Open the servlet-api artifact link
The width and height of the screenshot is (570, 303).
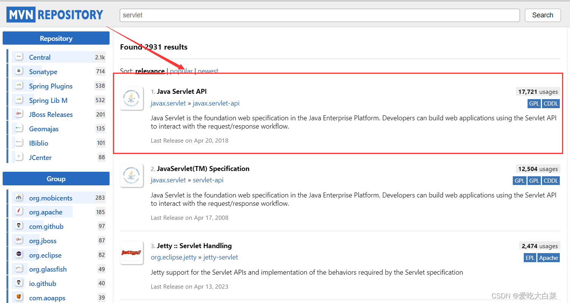208,180
